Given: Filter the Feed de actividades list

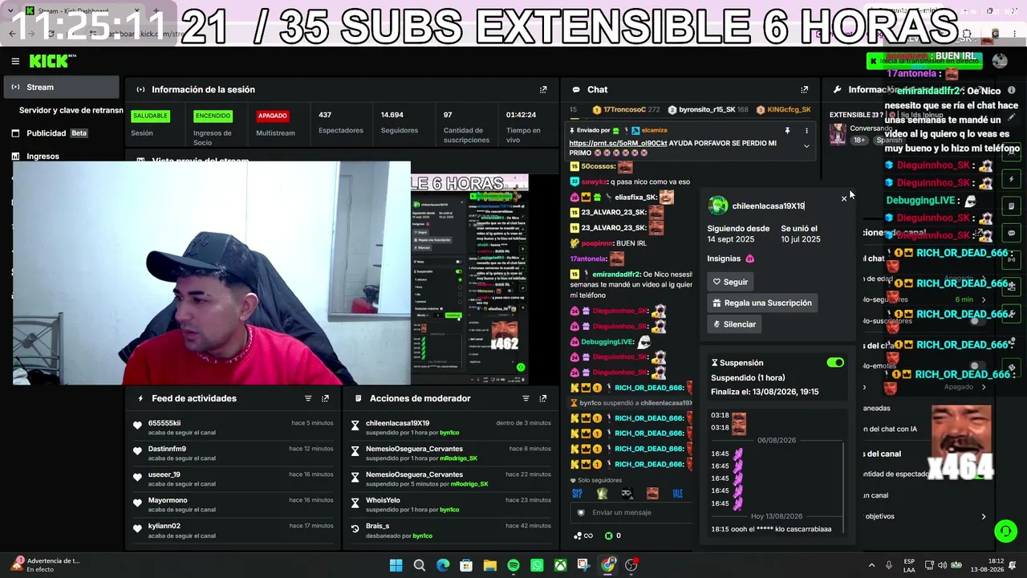Looking at the screenshot, I should 308,398.
